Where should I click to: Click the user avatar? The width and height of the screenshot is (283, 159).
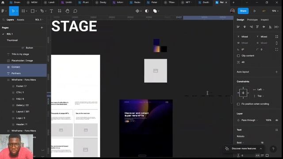coord(233,11)
